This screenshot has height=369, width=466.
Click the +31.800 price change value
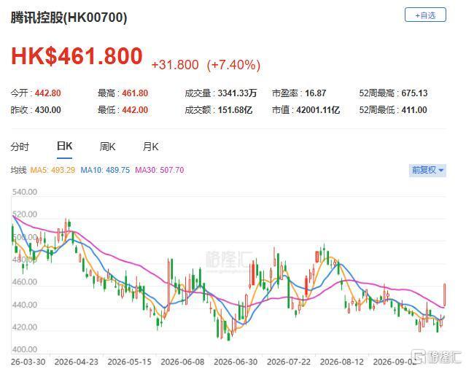coord(175,64)
